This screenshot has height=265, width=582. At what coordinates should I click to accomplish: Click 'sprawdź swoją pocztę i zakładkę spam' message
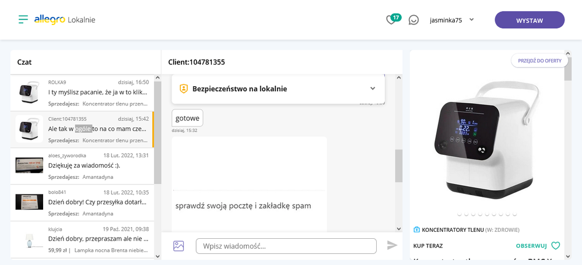pos(243,206)
